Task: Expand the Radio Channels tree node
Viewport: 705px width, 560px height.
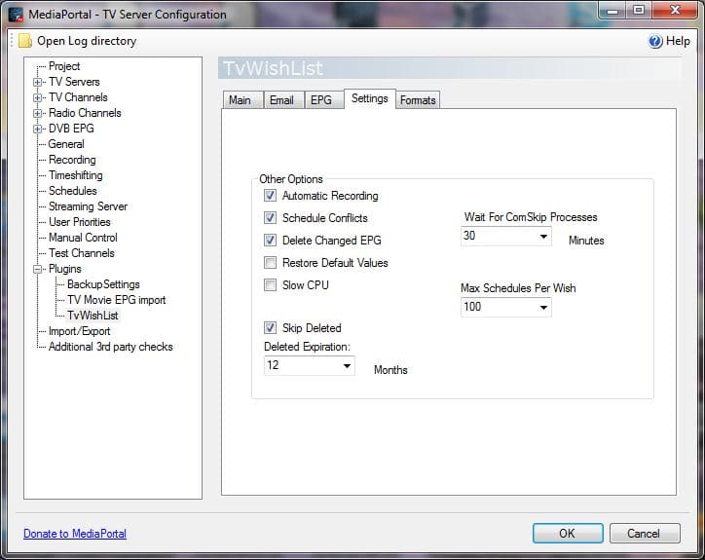Action: tap(38, 113)
